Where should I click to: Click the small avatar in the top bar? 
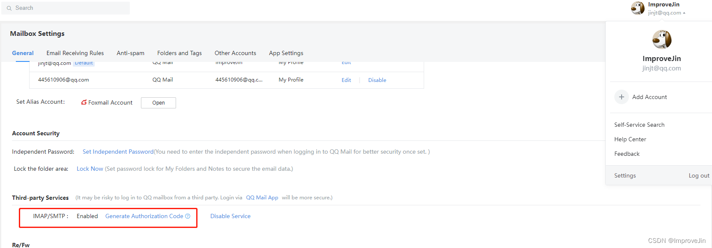coord(637,8)
